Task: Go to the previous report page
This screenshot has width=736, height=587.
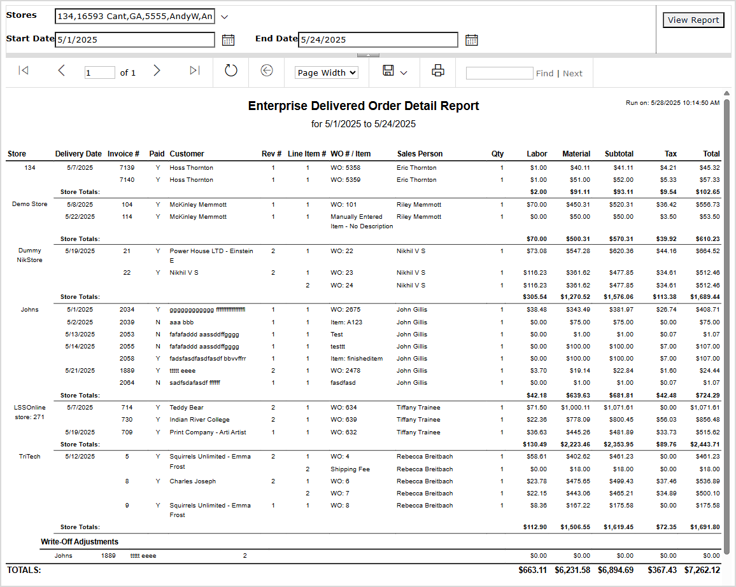Action: 61,71
